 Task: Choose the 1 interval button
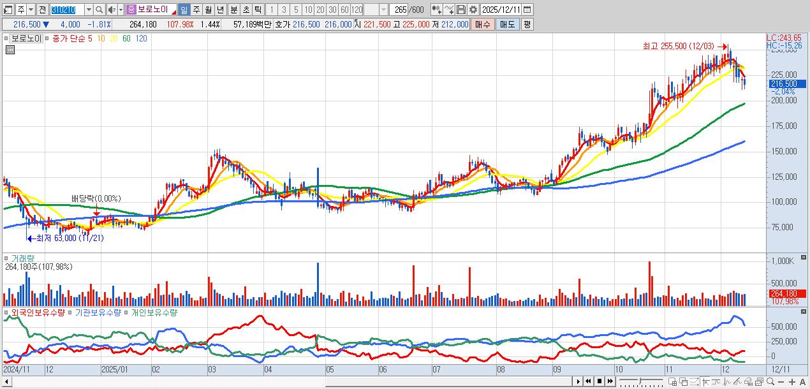point(272,10)
